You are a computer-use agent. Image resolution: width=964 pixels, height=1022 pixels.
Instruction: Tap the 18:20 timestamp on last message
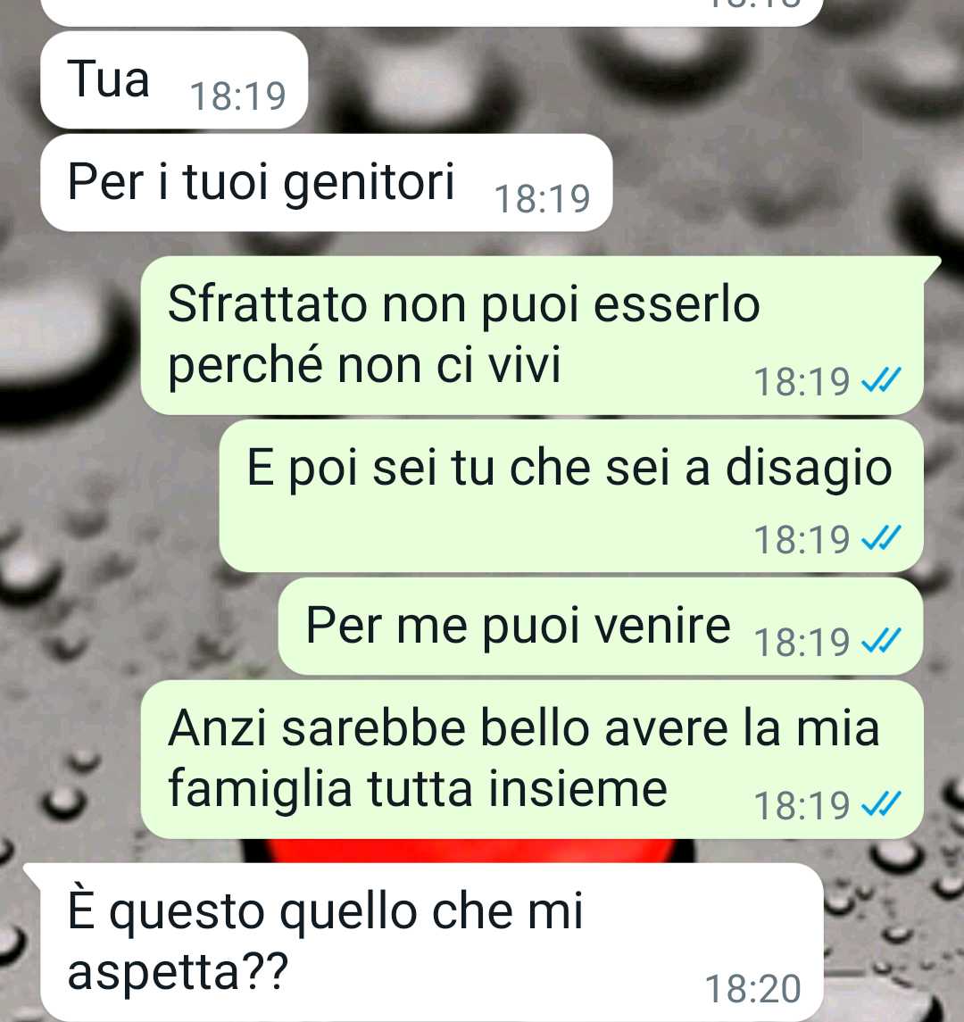coord(752,989)
